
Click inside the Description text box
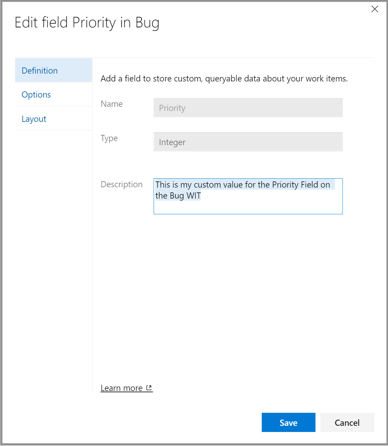248,205
